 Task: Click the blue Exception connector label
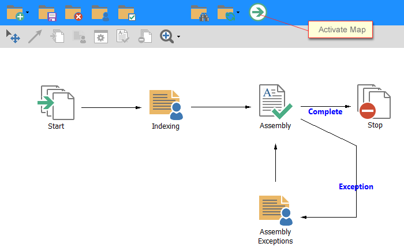point(356,186)
